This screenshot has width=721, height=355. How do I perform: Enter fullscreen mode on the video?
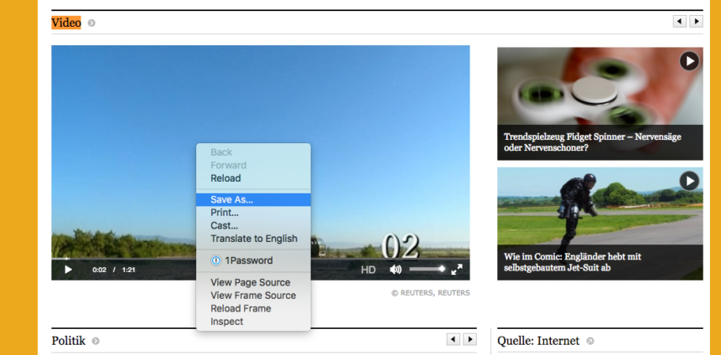coord(457,270)
